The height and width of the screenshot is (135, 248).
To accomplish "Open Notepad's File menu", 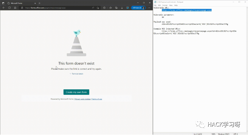I will (x=155, y=5).
